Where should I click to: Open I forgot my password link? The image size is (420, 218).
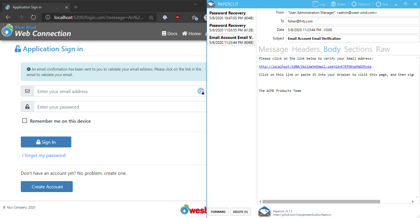[x=44, y=156]
